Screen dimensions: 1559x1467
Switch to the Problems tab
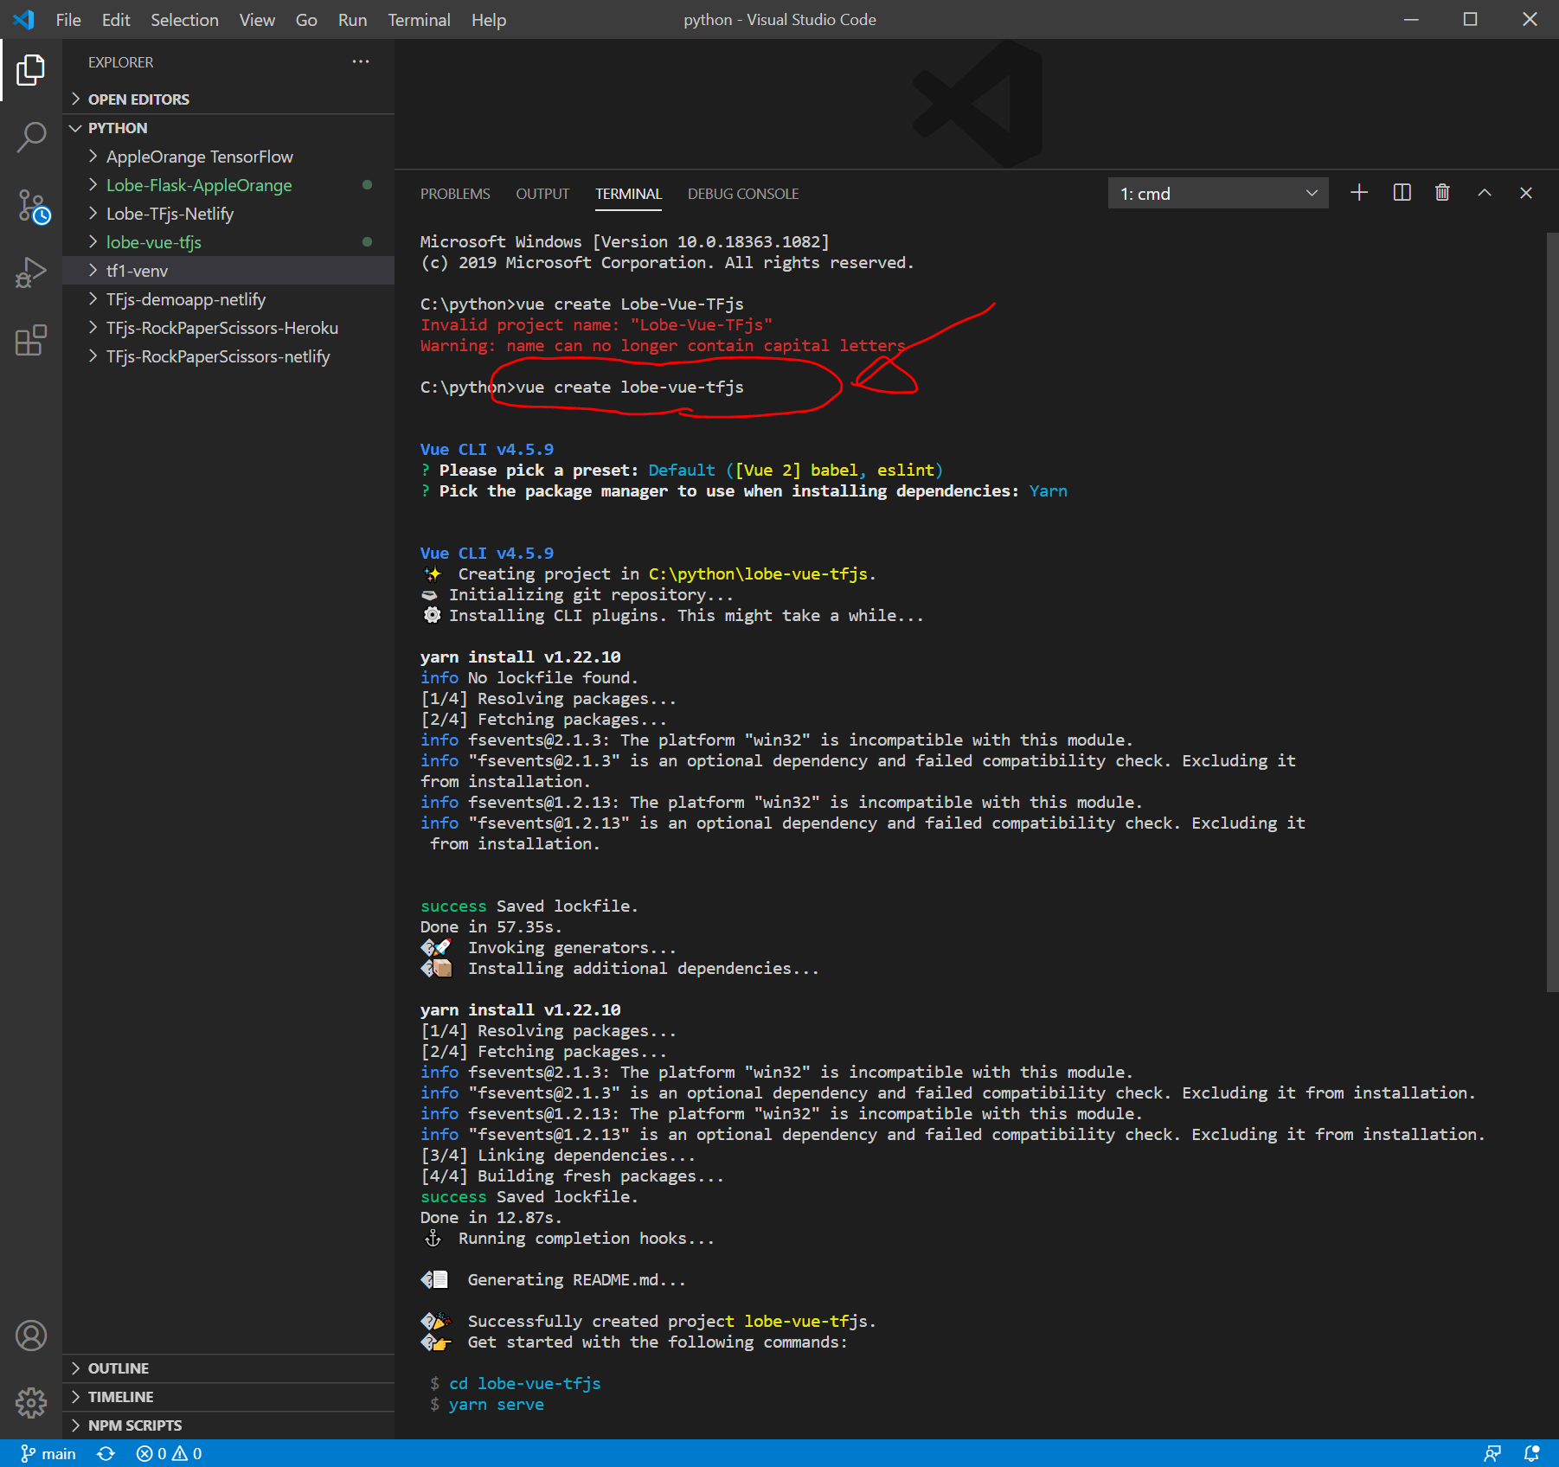(x=455, y=194)
